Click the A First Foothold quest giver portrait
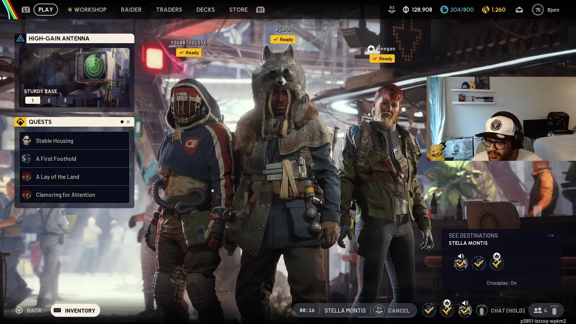The image size is (576, 324). click(x=27, y=158)
